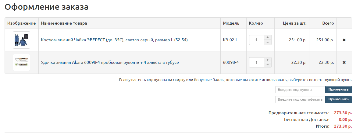Click the Итого total amount

(x=343, y=126)
